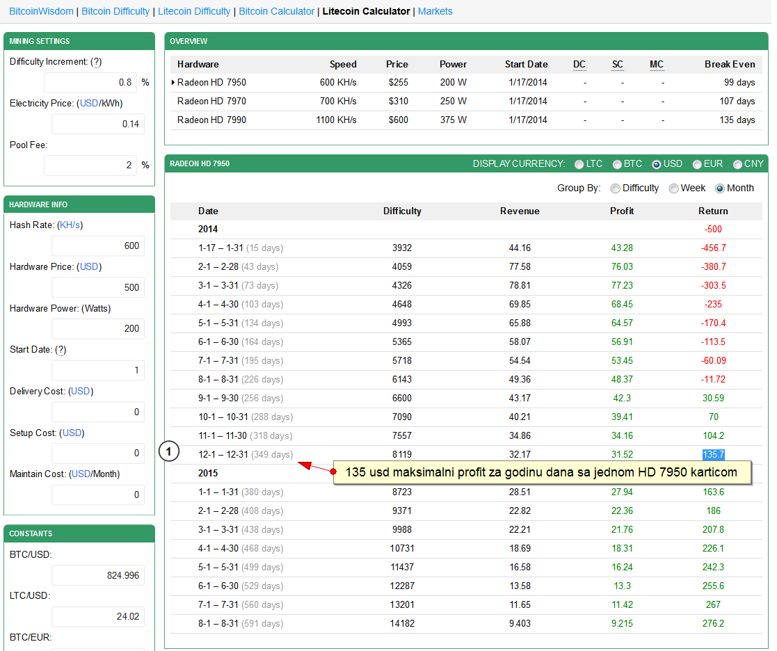Click the BitcoinWisdom home link

41,11
